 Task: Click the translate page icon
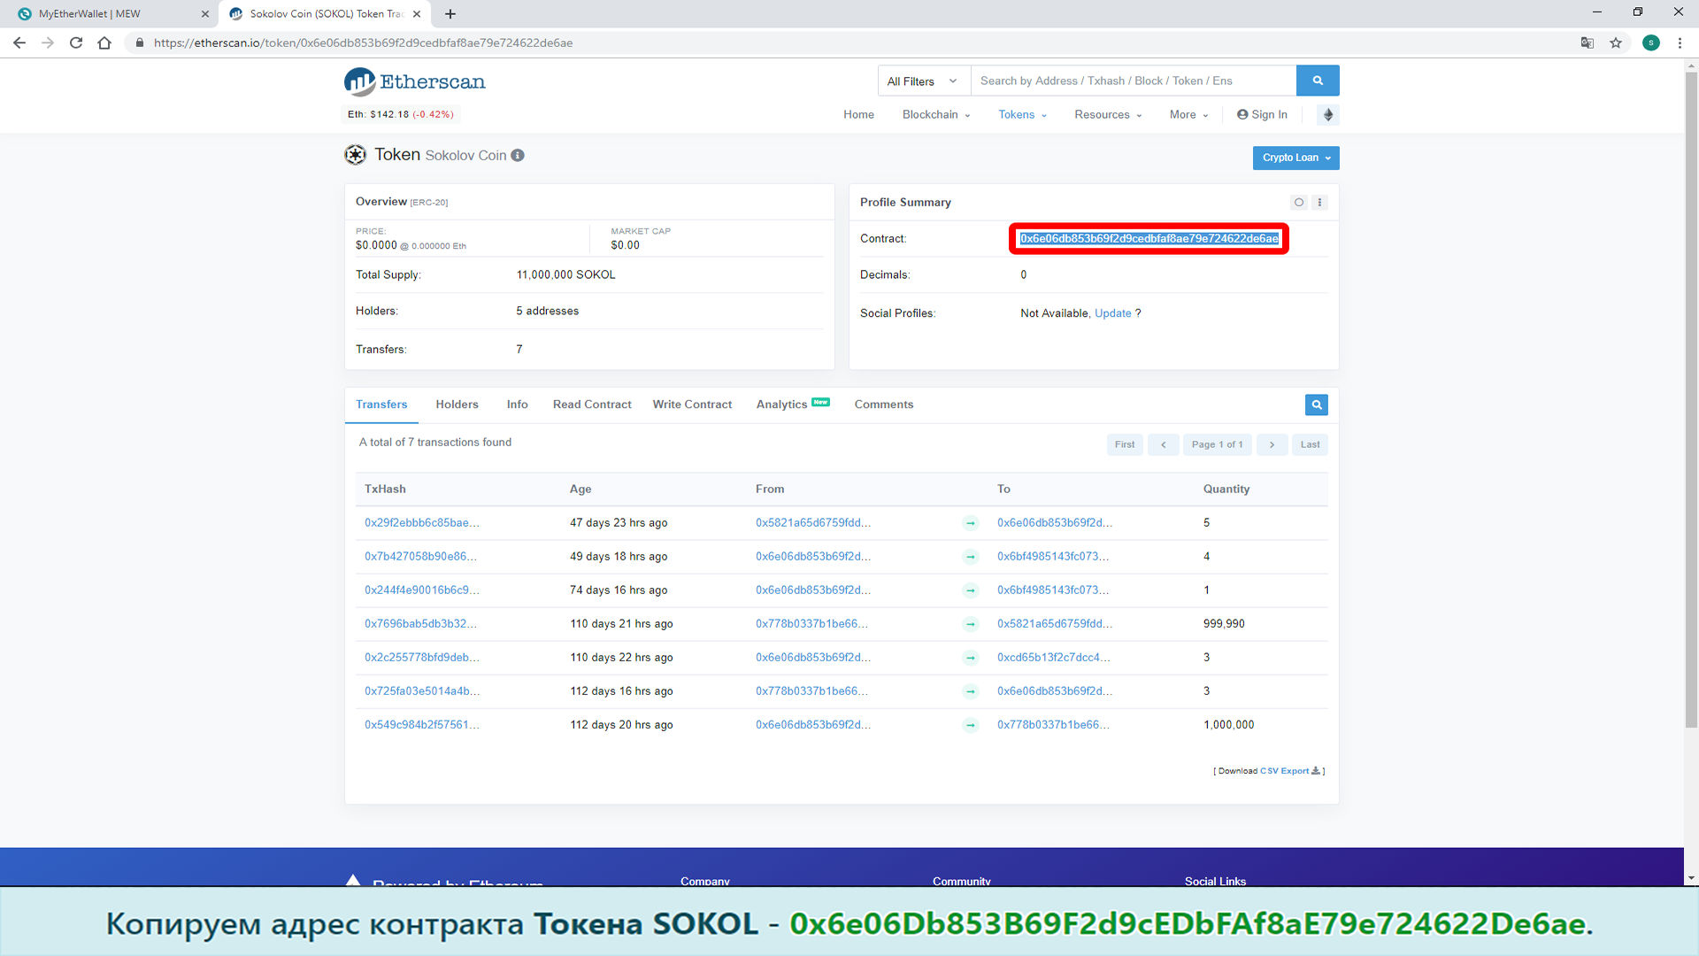click(x=1588, y=42)
